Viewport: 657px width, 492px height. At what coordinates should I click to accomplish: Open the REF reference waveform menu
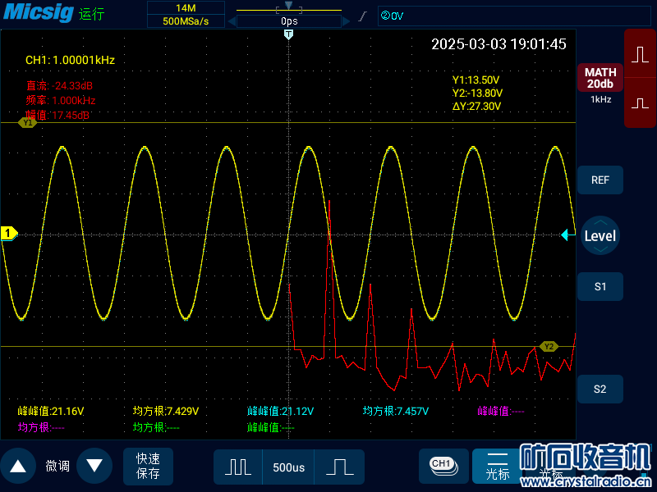click(x=600, y=180)
